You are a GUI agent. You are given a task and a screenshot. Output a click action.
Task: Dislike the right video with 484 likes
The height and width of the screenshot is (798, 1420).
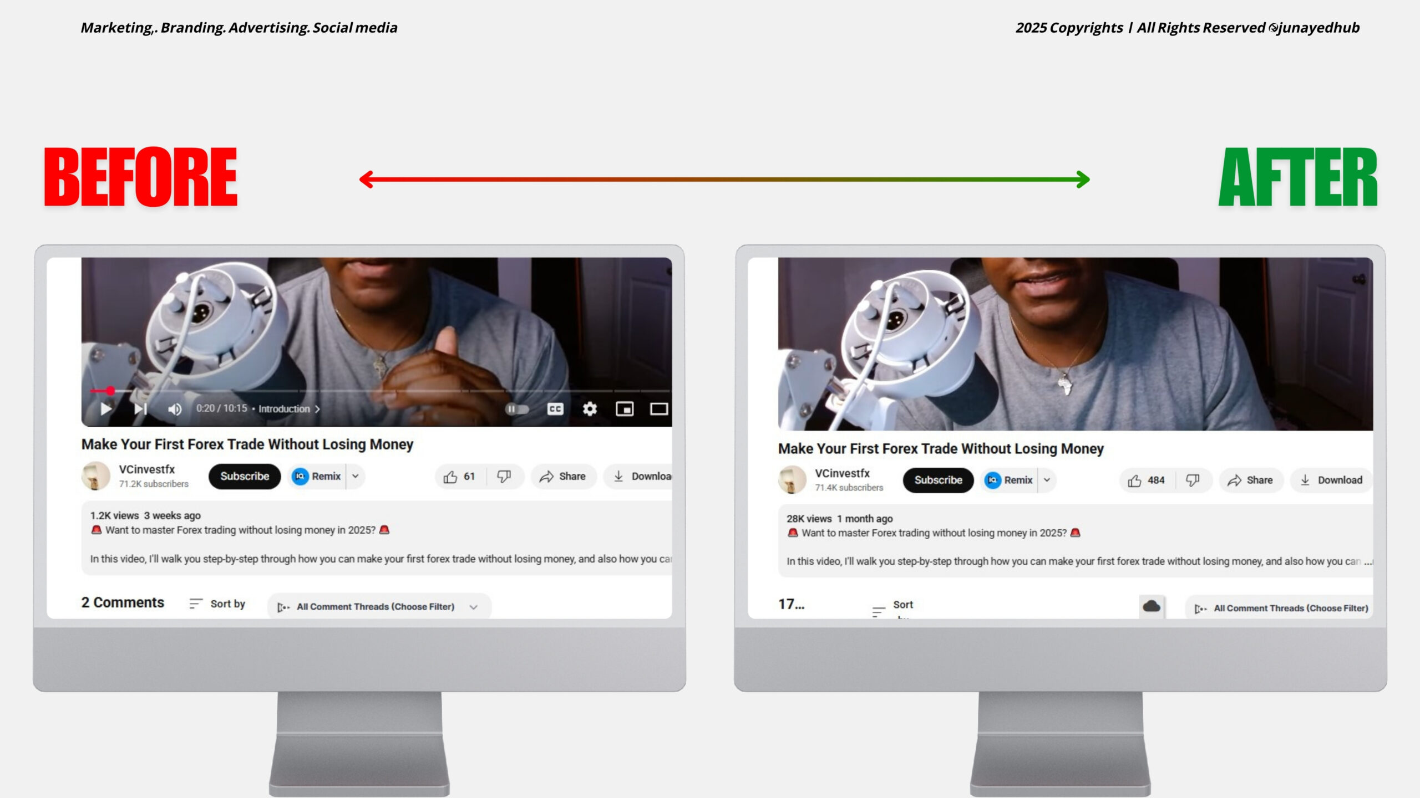(x=1192, y=480)
